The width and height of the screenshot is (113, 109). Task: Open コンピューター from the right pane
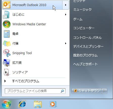point(84,28)
